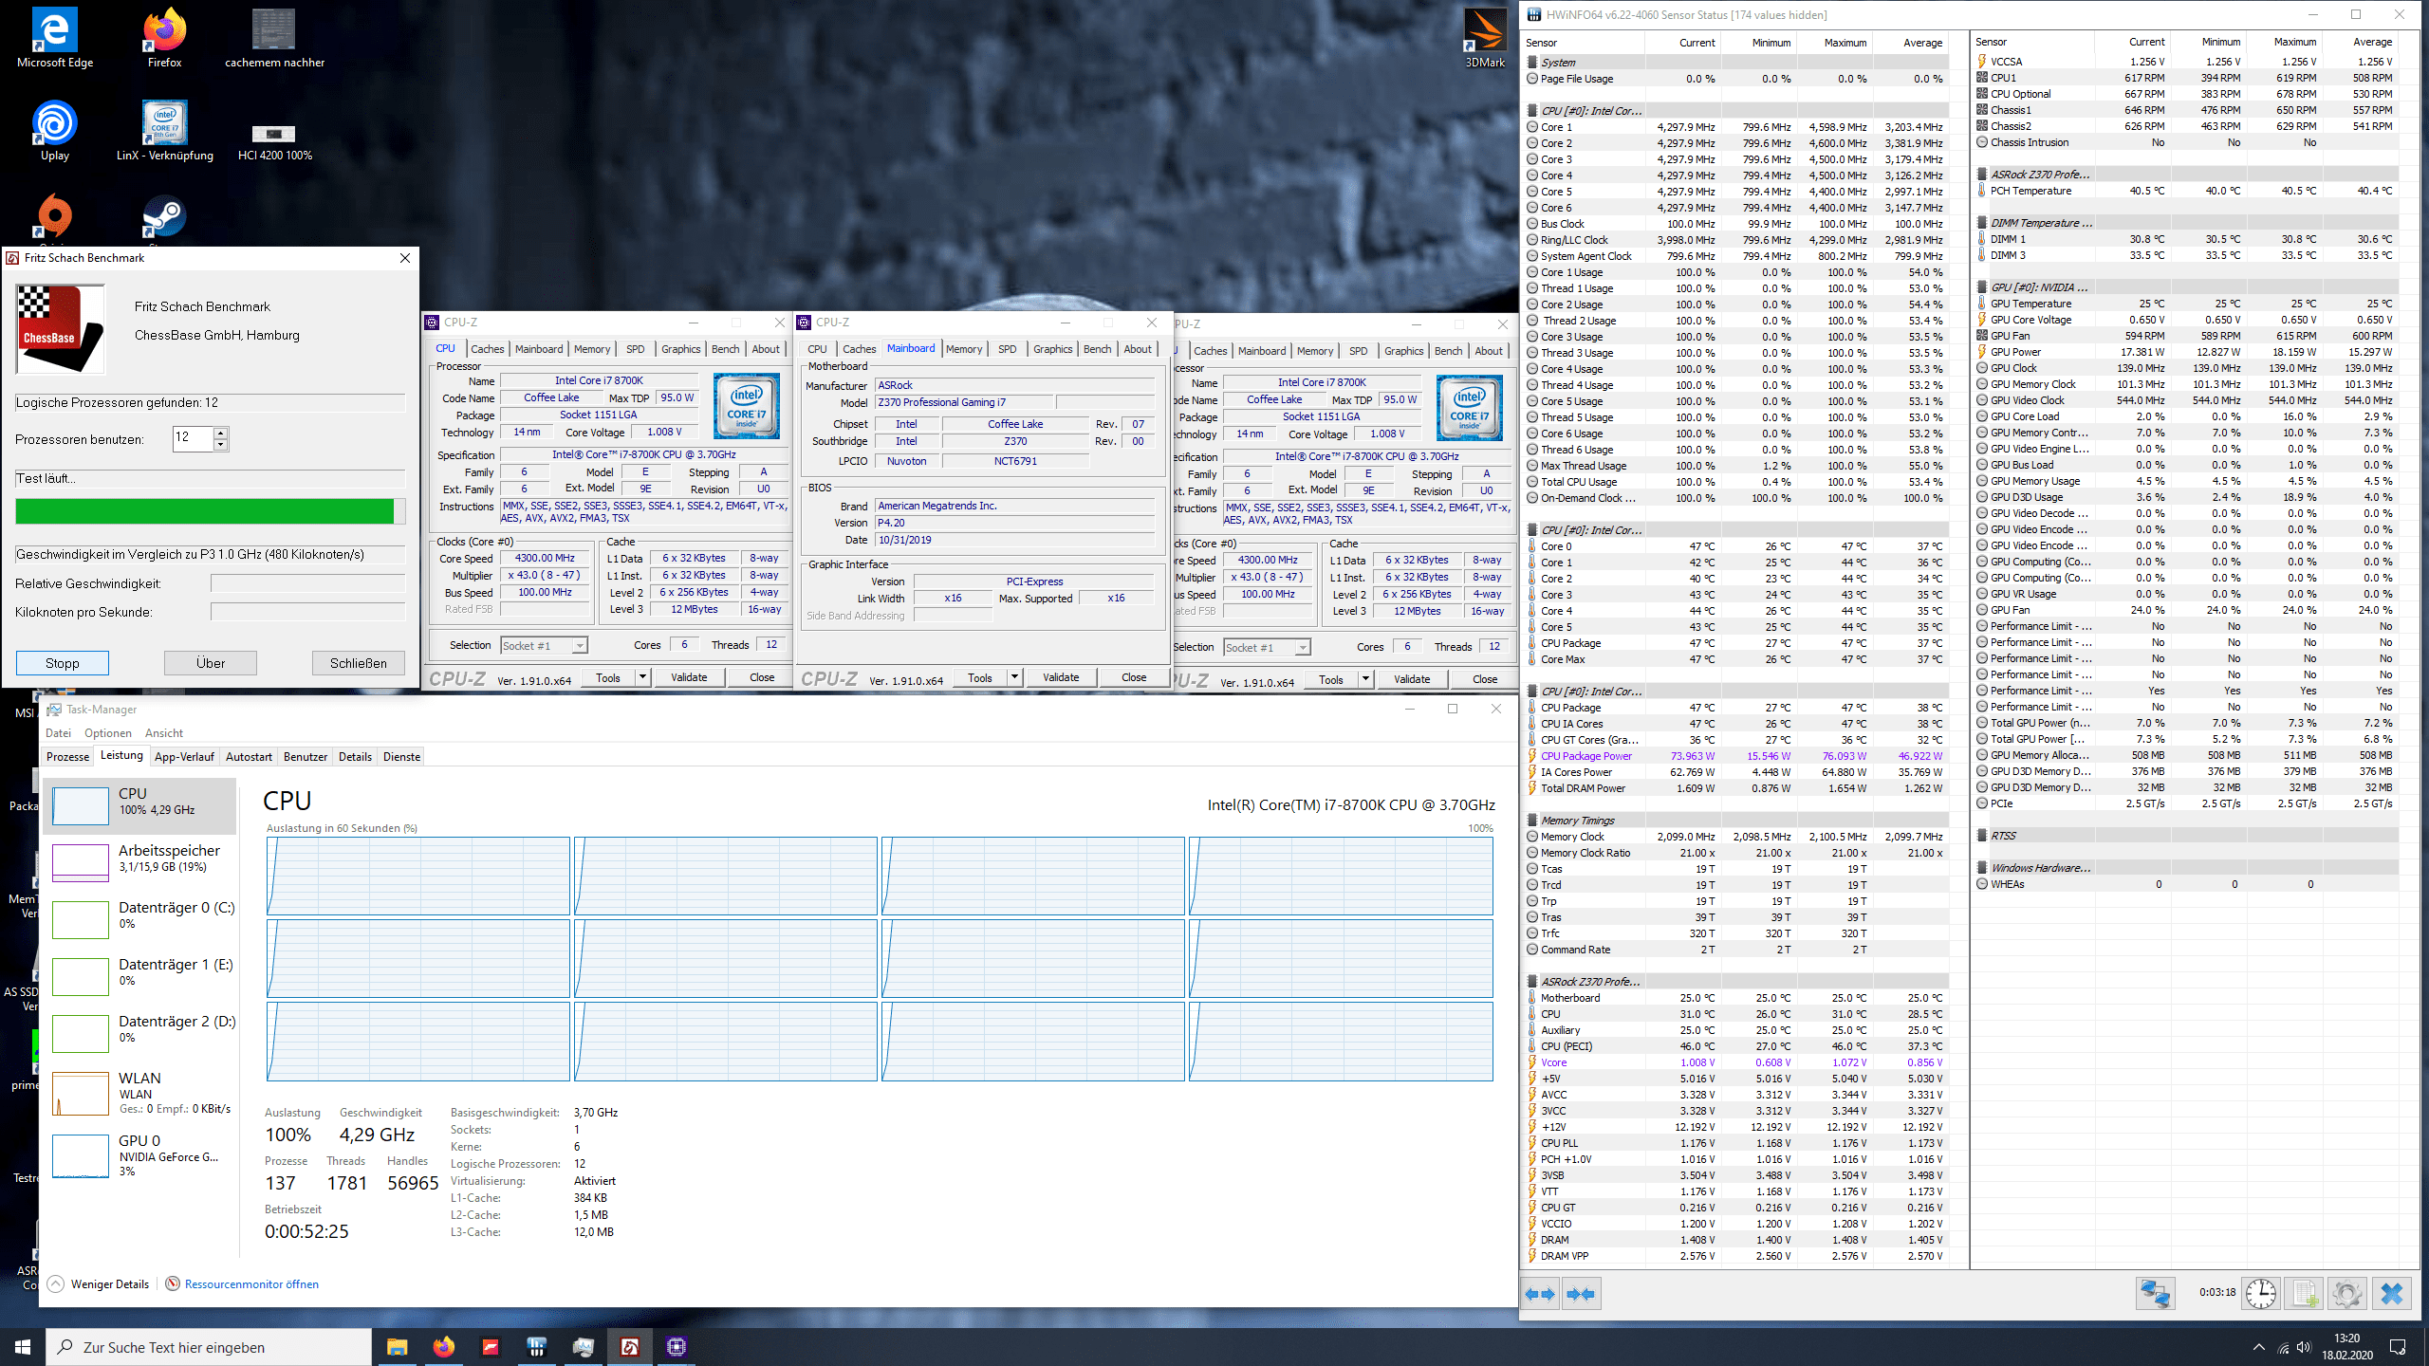Stop the Fritz benchmark with Stopp
The image size is (2429, 1366).
tap(63, 663)
